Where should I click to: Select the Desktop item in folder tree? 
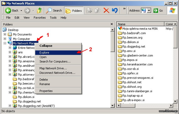point(13,30)
